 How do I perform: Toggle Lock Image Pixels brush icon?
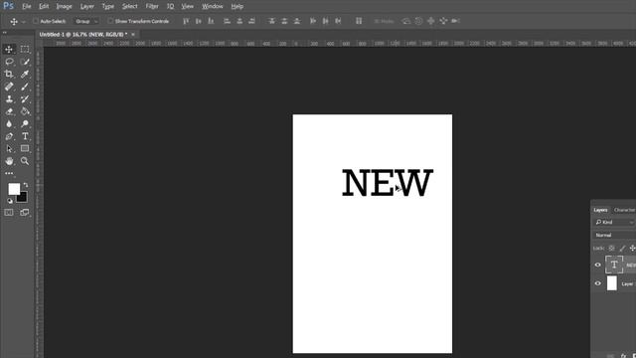pyautogui.click(x=622, y=248)
